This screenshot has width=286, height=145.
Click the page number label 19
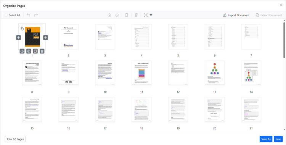click(x=178, y=128)
